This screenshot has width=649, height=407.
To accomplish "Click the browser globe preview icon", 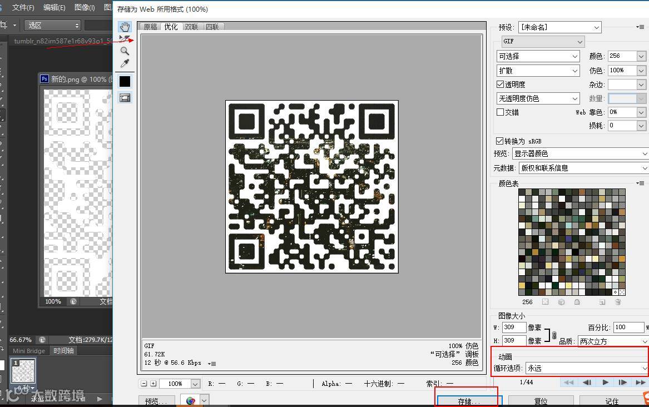I will 190,400.
